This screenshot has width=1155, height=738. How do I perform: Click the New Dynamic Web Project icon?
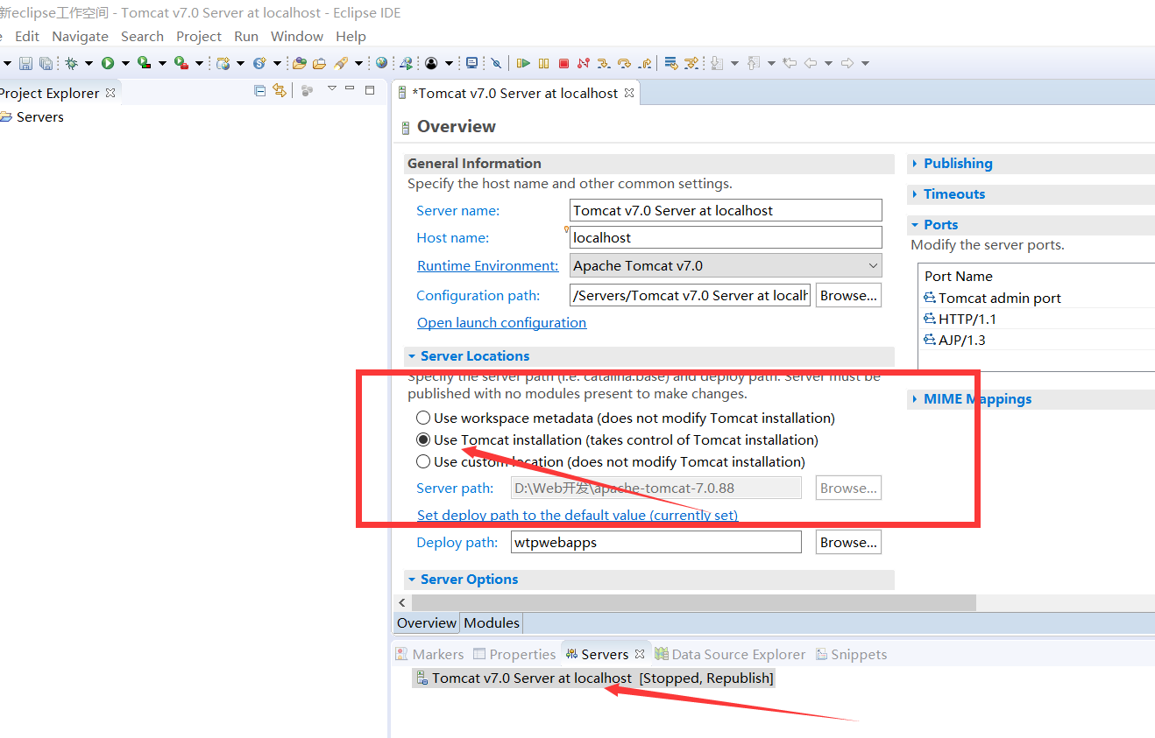tap(223, 63)
